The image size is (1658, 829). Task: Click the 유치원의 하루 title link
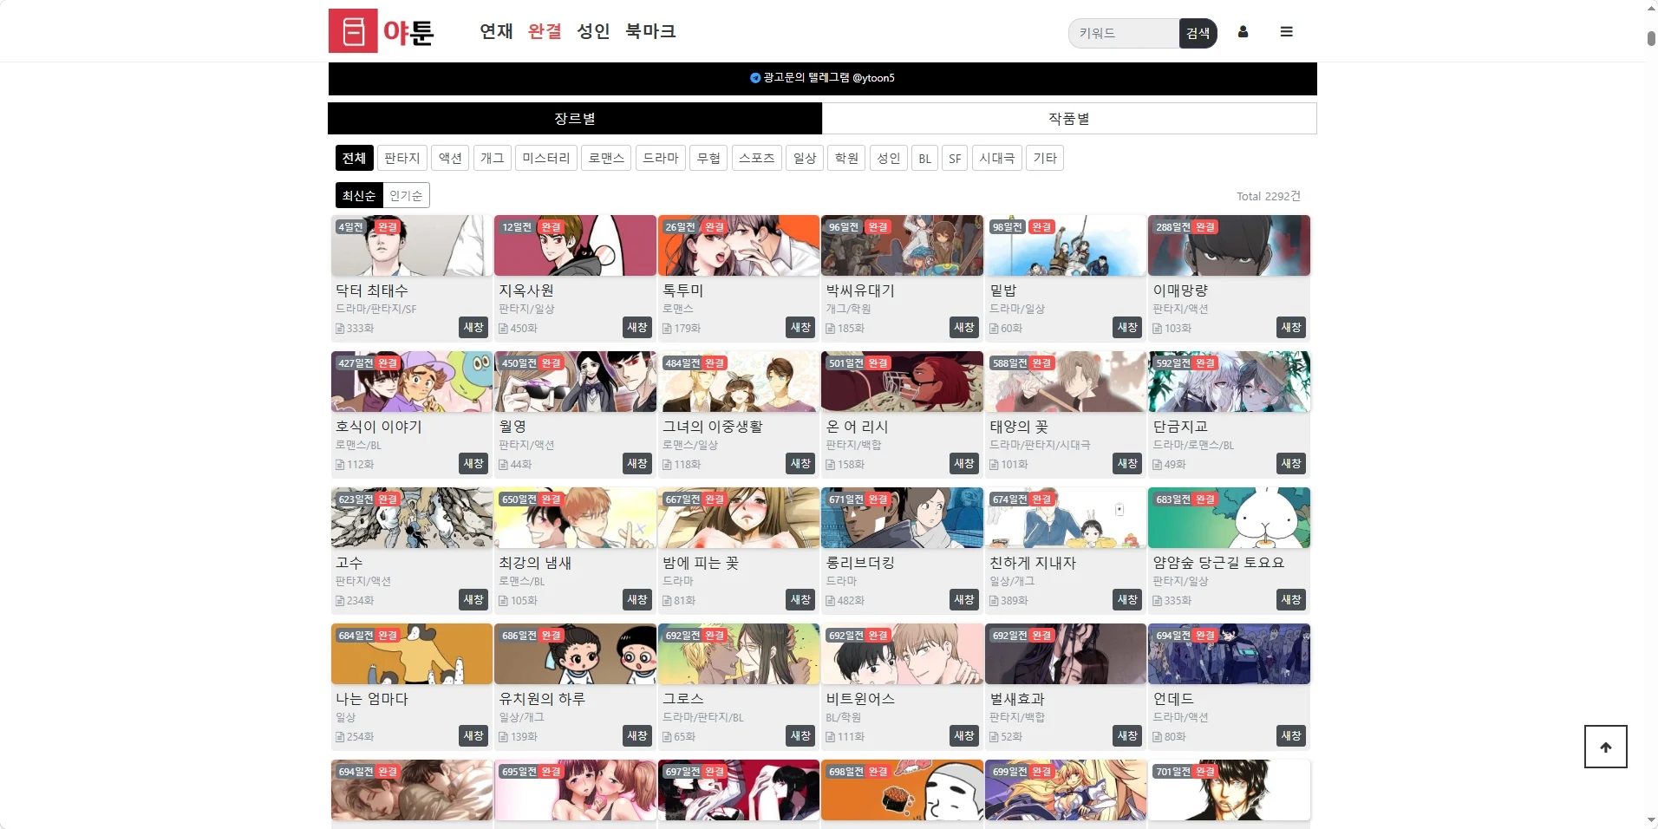(x=542, y=699)
